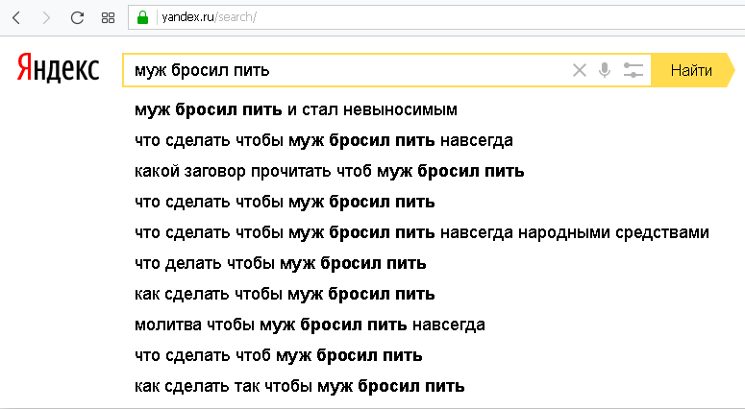Viewport: 745px width, 409px height.
Task: Select suggestion "что делать чтобы муж бросил пить"
Action: pos(281,263)
